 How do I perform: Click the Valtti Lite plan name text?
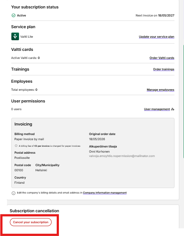[27, 37]
